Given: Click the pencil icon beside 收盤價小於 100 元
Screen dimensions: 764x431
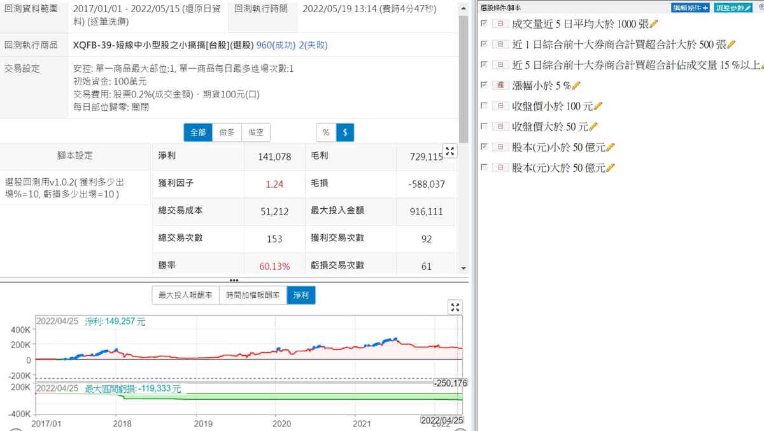Looking at the screenshot, I should pos(598,106).
